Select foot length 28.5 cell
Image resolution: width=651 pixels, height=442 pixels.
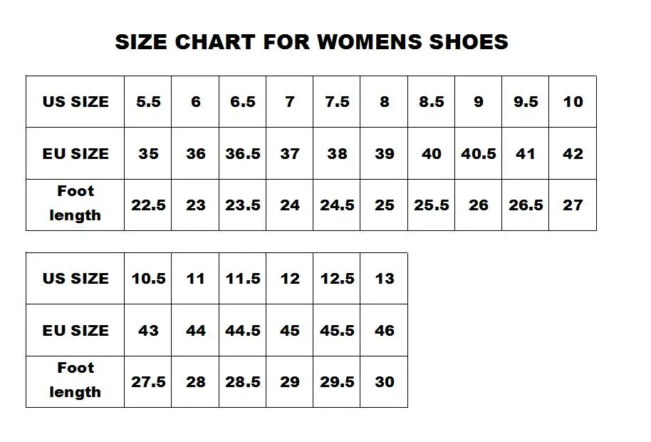coord(242,382)
